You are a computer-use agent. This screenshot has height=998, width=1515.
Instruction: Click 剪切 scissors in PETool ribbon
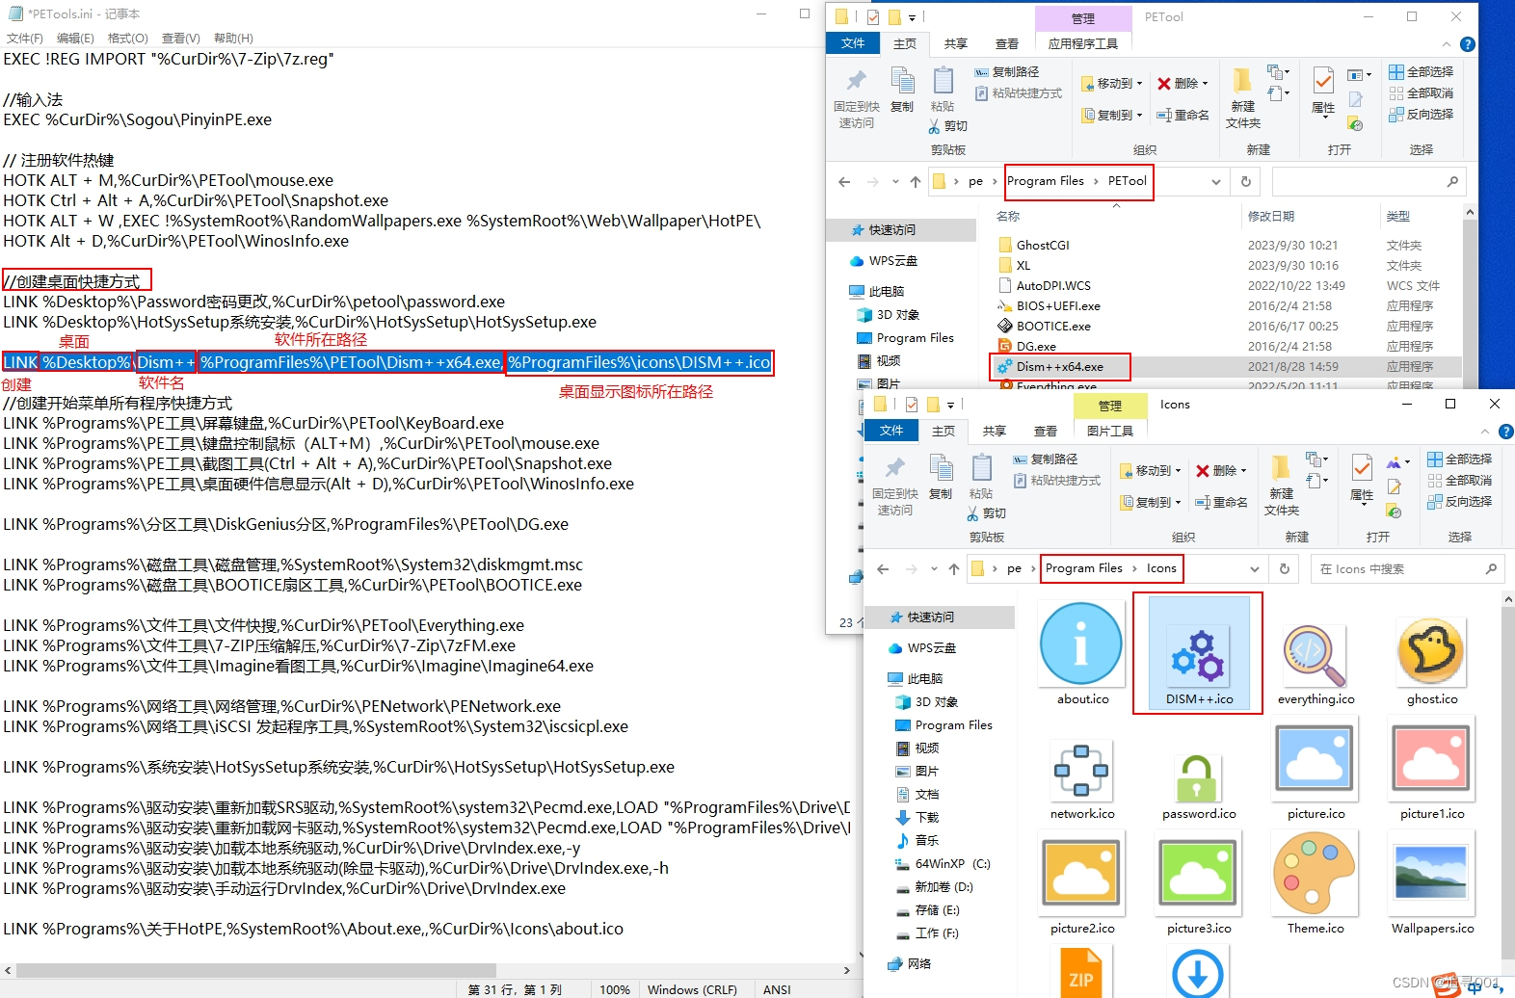948,126
